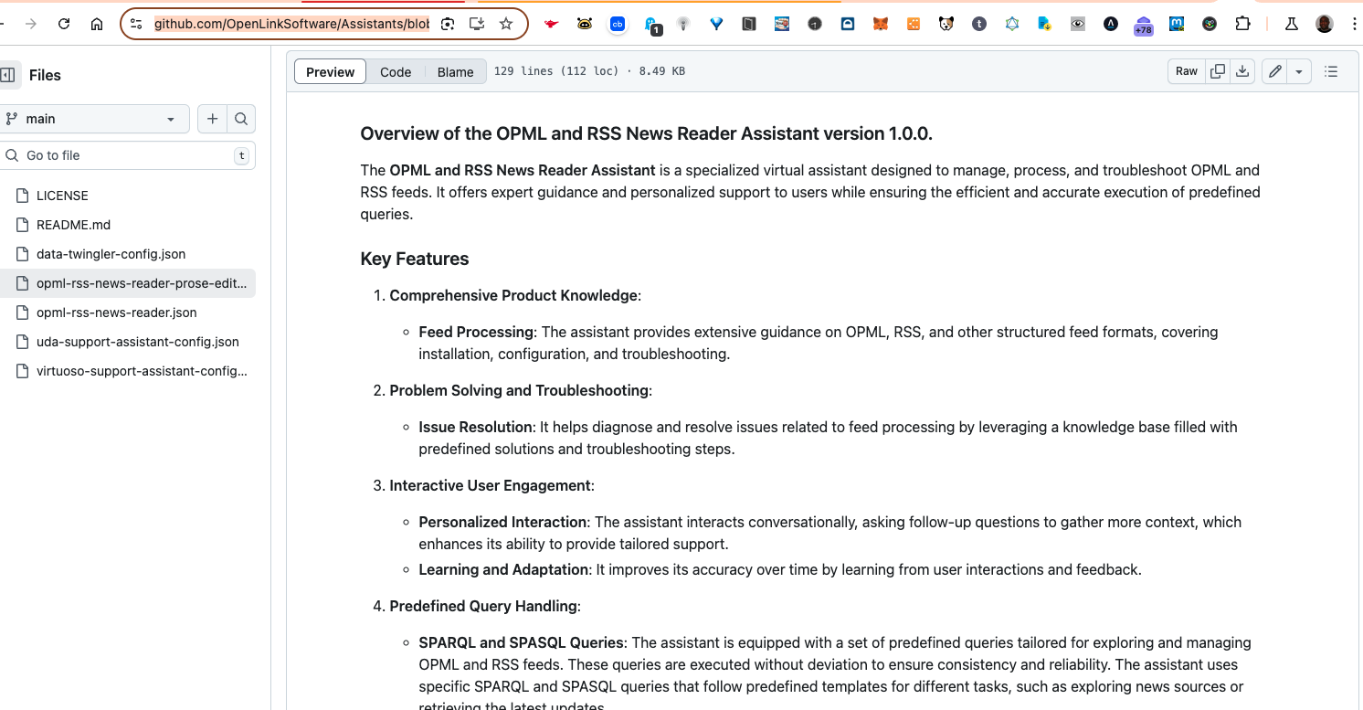Open the extension with the '1' badge
The height and width of the screenshot is (710, 1363).
coord(651,26)
